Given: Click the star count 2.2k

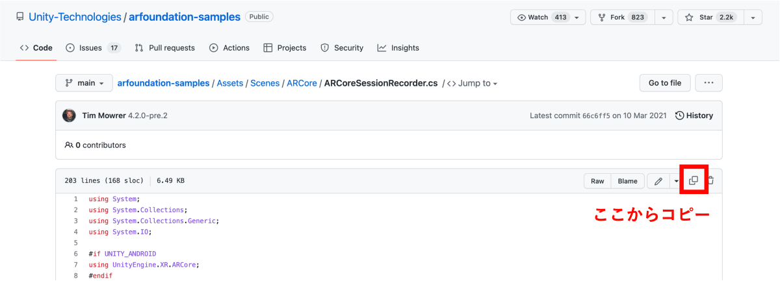Looking at the screenshot, I should point(726,18).
